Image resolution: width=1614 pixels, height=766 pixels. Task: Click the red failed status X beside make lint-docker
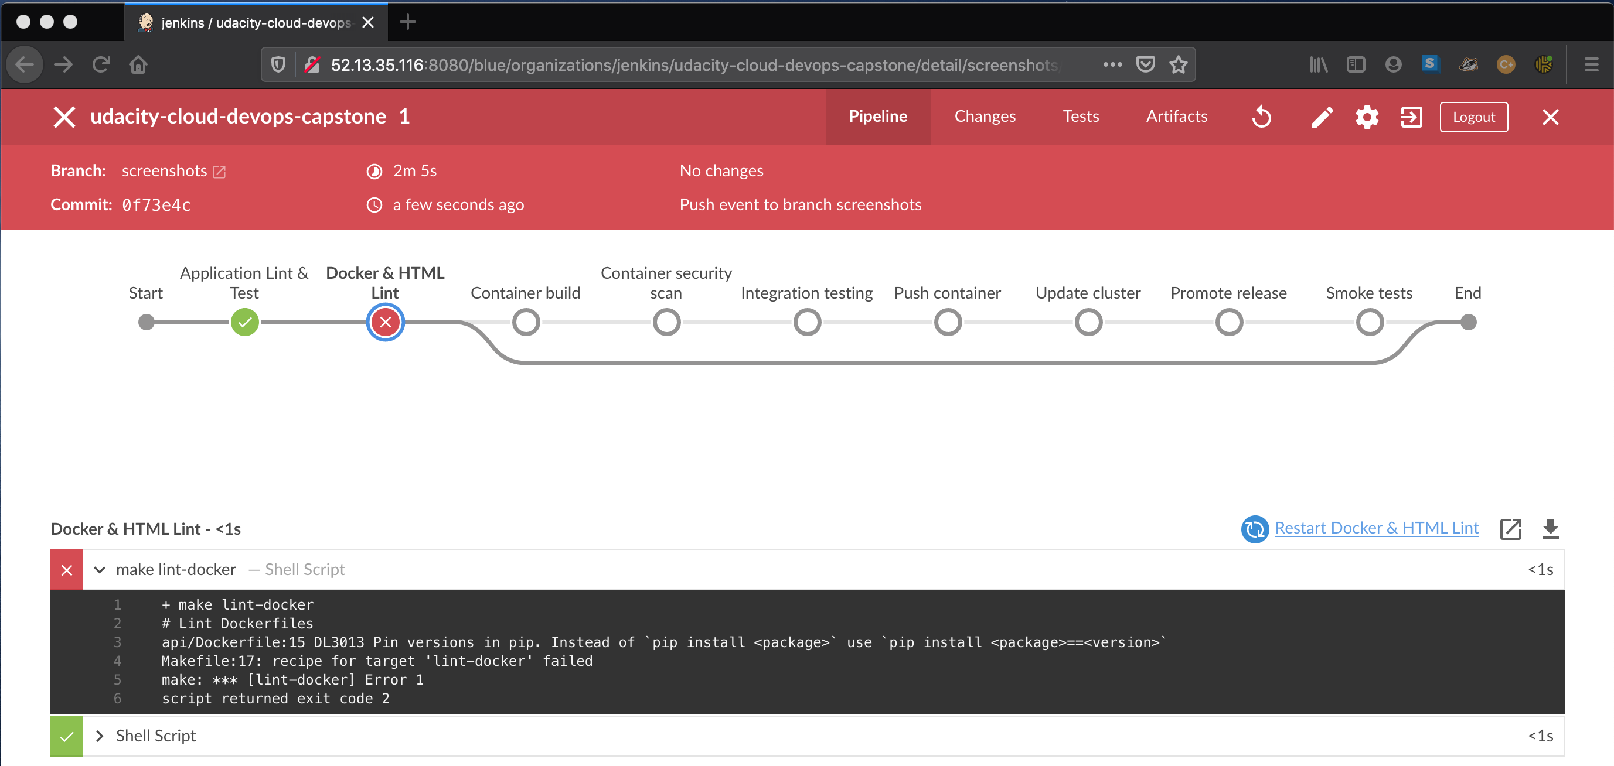pos(66,569)
